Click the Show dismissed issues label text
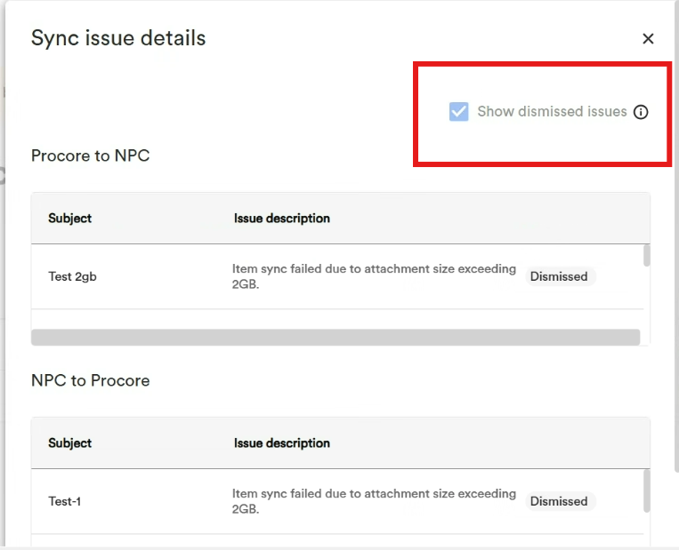Image resolution: width=679 pixels, height=550 pixels. [x=552, y=112]
